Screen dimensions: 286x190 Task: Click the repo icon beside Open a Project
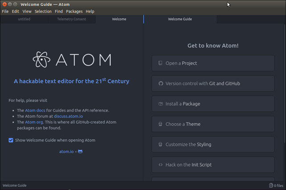pos(160,63)
